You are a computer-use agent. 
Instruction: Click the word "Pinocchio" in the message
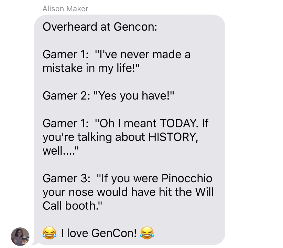187,178
